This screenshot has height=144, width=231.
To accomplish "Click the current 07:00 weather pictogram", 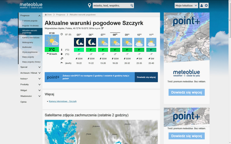I will point(52,41).
